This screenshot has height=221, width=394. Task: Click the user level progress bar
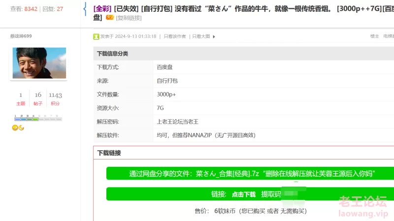click(x=38, y=118)
